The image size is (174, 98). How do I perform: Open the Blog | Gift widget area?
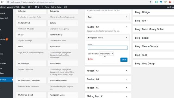tap(153, 21)
